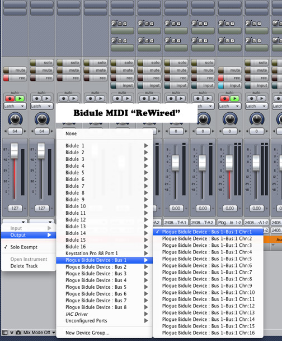Toggle input monitor on Plog...le 1-2 strip
The width and height of the screenshot is (282, 341).
pyautogui.click(x=230, y=85)
